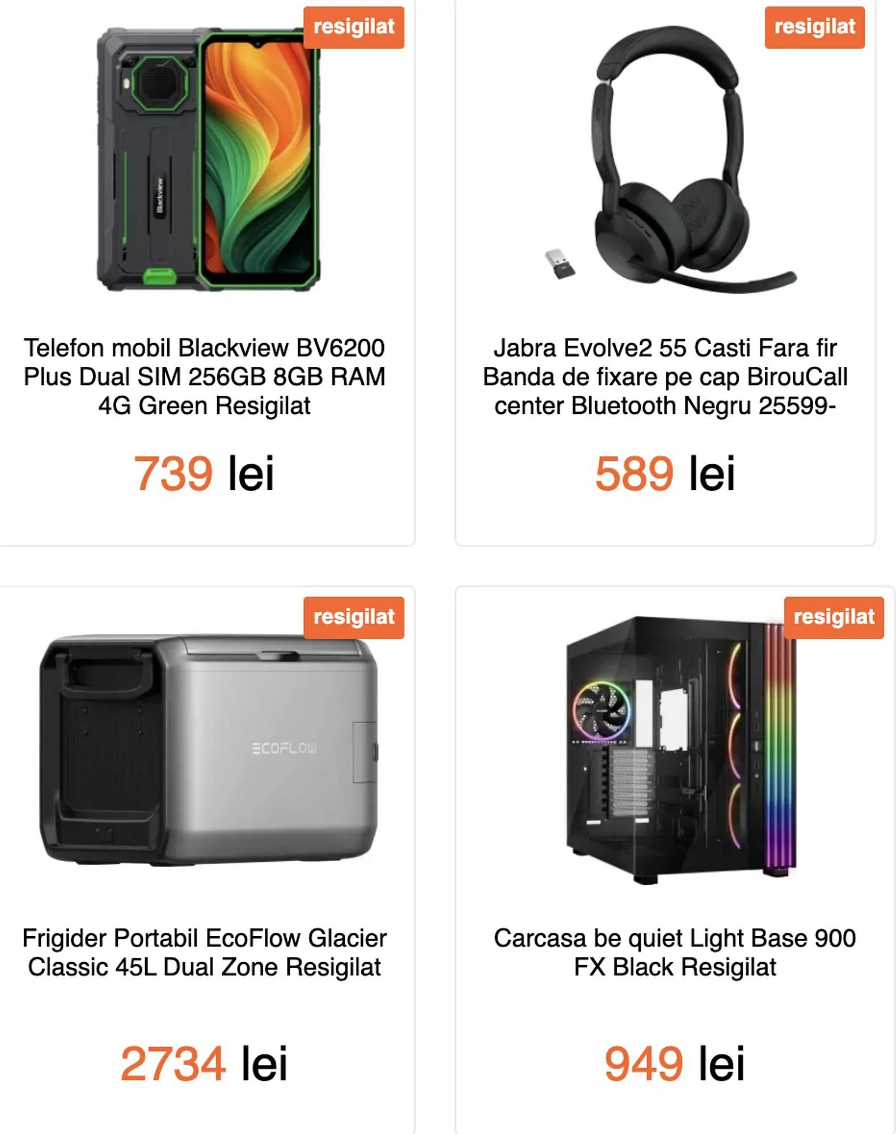Click the 589 lei price
This screenshot has width=896, height=1134.
tap(665, 473)
